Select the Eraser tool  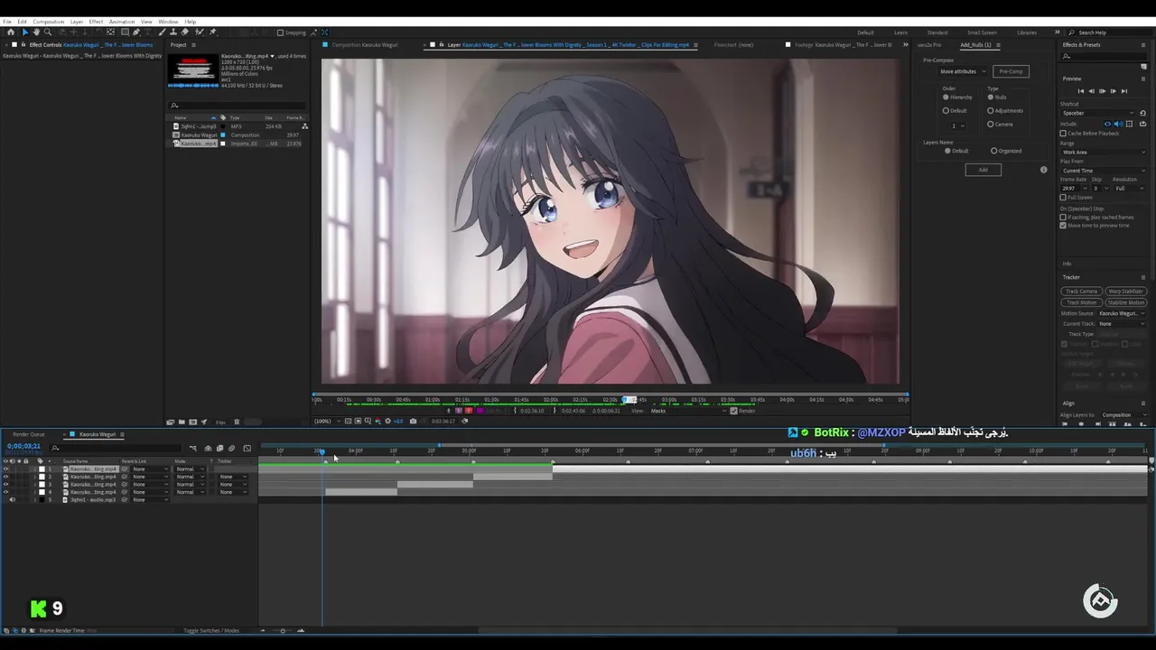pos(184,32)
